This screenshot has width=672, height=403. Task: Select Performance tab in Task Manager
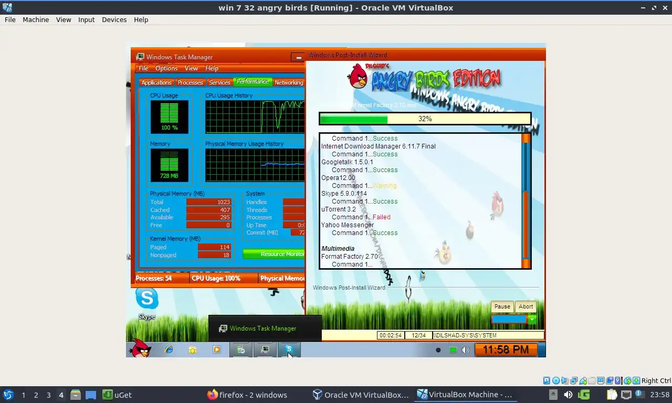[252, 81]
